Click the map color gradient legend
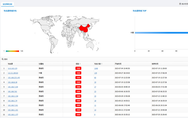188x118 pixels. 12,51
